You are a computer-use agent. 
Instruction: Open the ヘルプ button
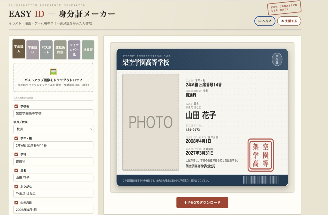265,21
